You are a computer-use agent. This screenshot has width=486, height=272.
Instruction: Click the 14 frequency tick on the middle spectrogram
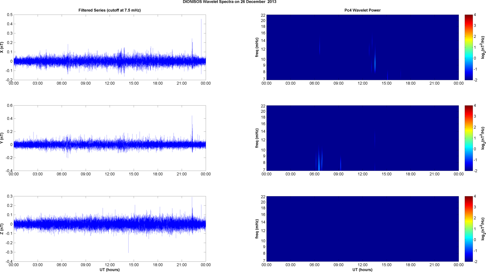[263, 132]
